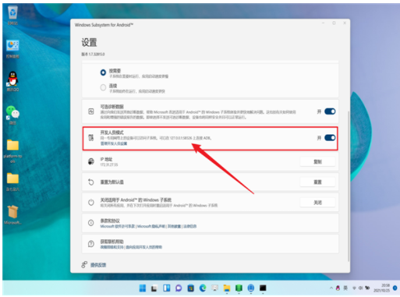Click the network icon beside IP 地址
This screenshot has width=400, height=297.
tap(91, 161)
